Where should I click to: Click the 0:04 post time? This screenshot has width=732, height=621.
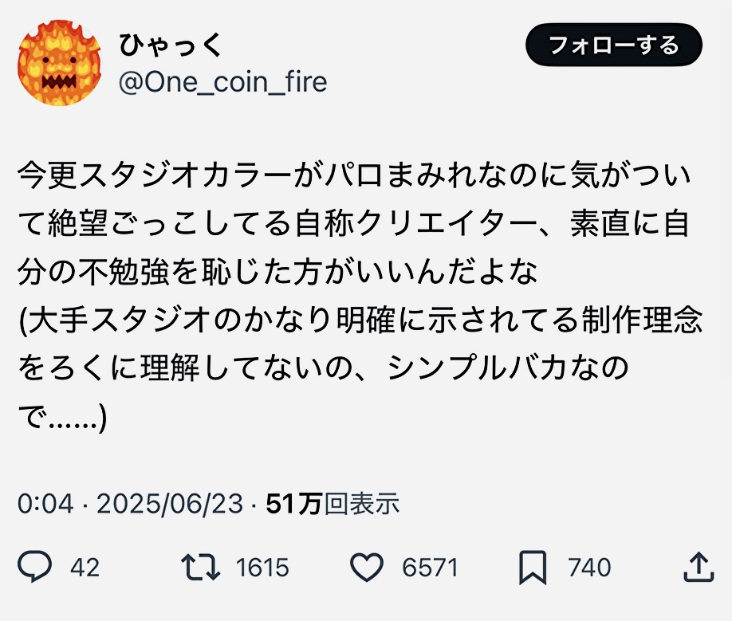[45, 504]
